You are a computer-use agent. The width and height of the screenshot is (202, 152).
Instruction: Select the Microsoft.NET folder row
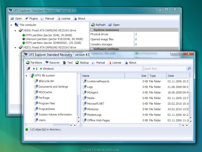pyautogui.click(x=135, y=104)
